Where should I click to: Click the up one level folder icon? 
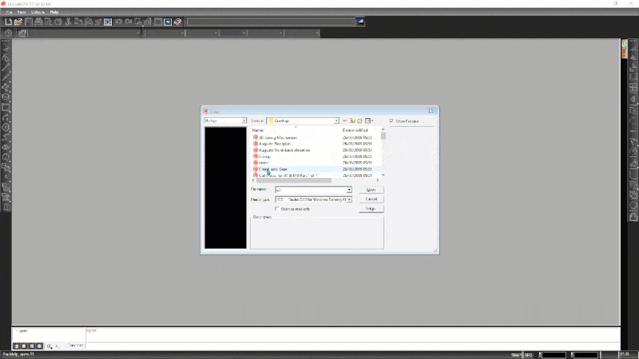tap(352, 121)
